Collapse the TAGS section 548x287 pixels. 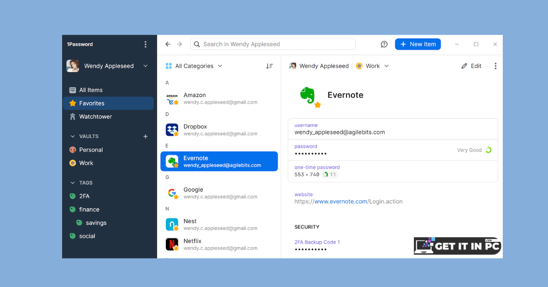pos(73,183)
